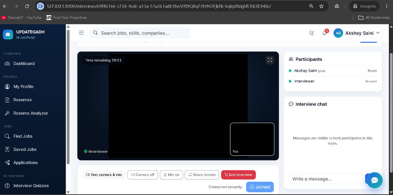Click the search jobs, skills, companies field
393x195 pixels.
pyautogui.click(x=140, y=33)
